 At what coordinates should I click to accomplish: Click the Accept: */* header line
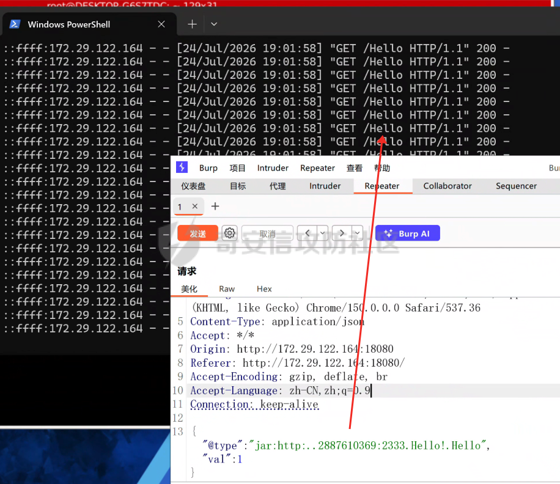tap(222, 335)
